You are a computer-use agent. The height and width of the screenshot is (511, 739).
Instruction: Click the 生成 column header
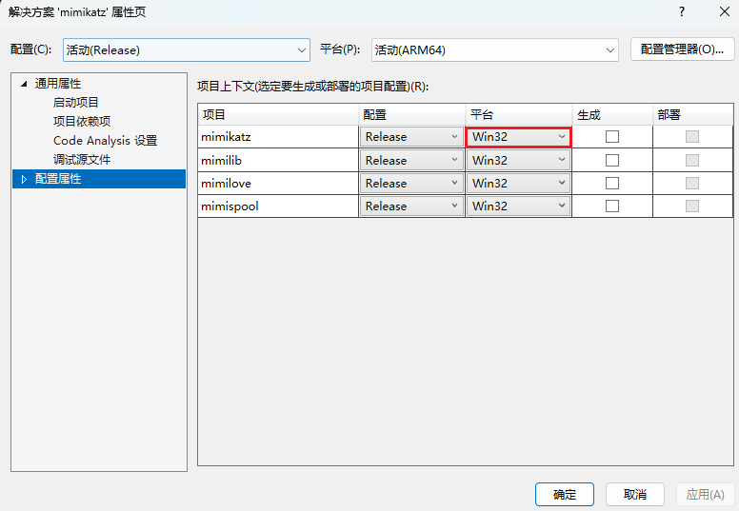pyautogui.click(x=612, y=114)
